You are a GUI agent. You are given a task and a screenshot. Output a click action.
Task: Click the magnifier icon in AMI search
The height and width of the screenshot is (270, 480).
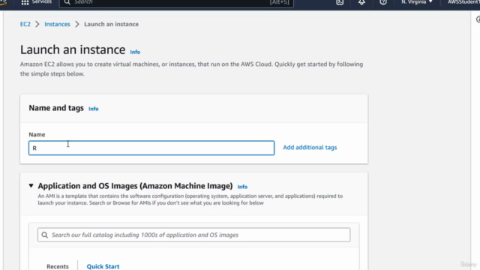click(x=45, y=235)
